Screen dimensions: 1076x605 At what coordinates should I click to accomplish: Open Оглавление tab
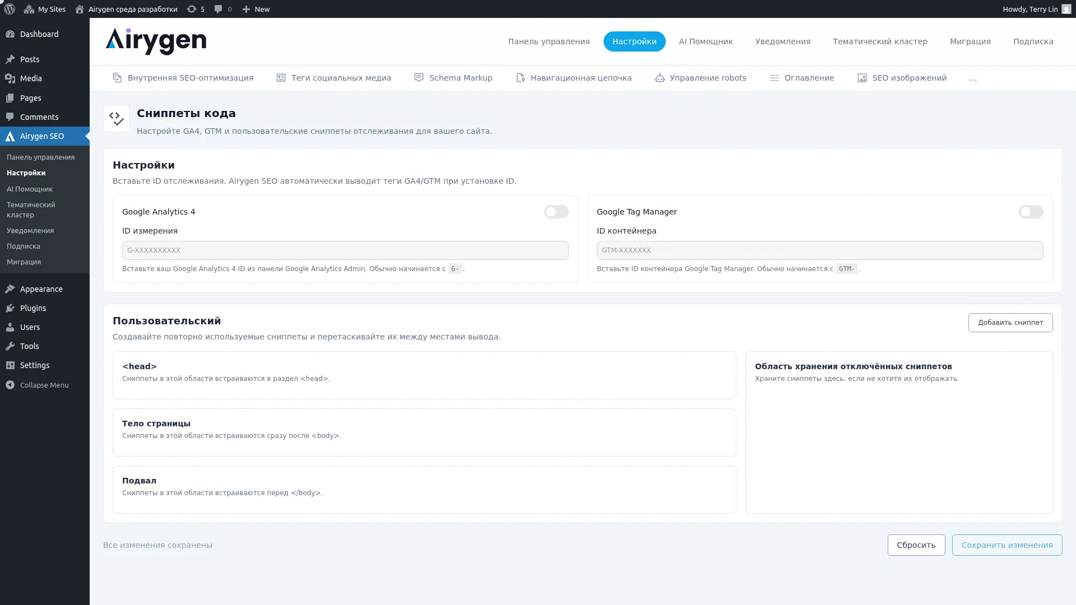pos(801,78)
